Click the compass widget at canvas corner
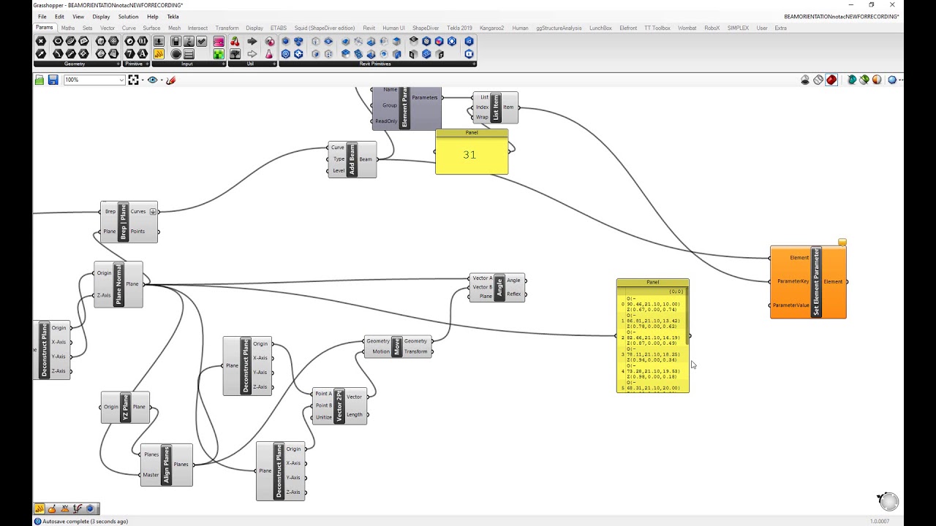 [x=888, y=500]
